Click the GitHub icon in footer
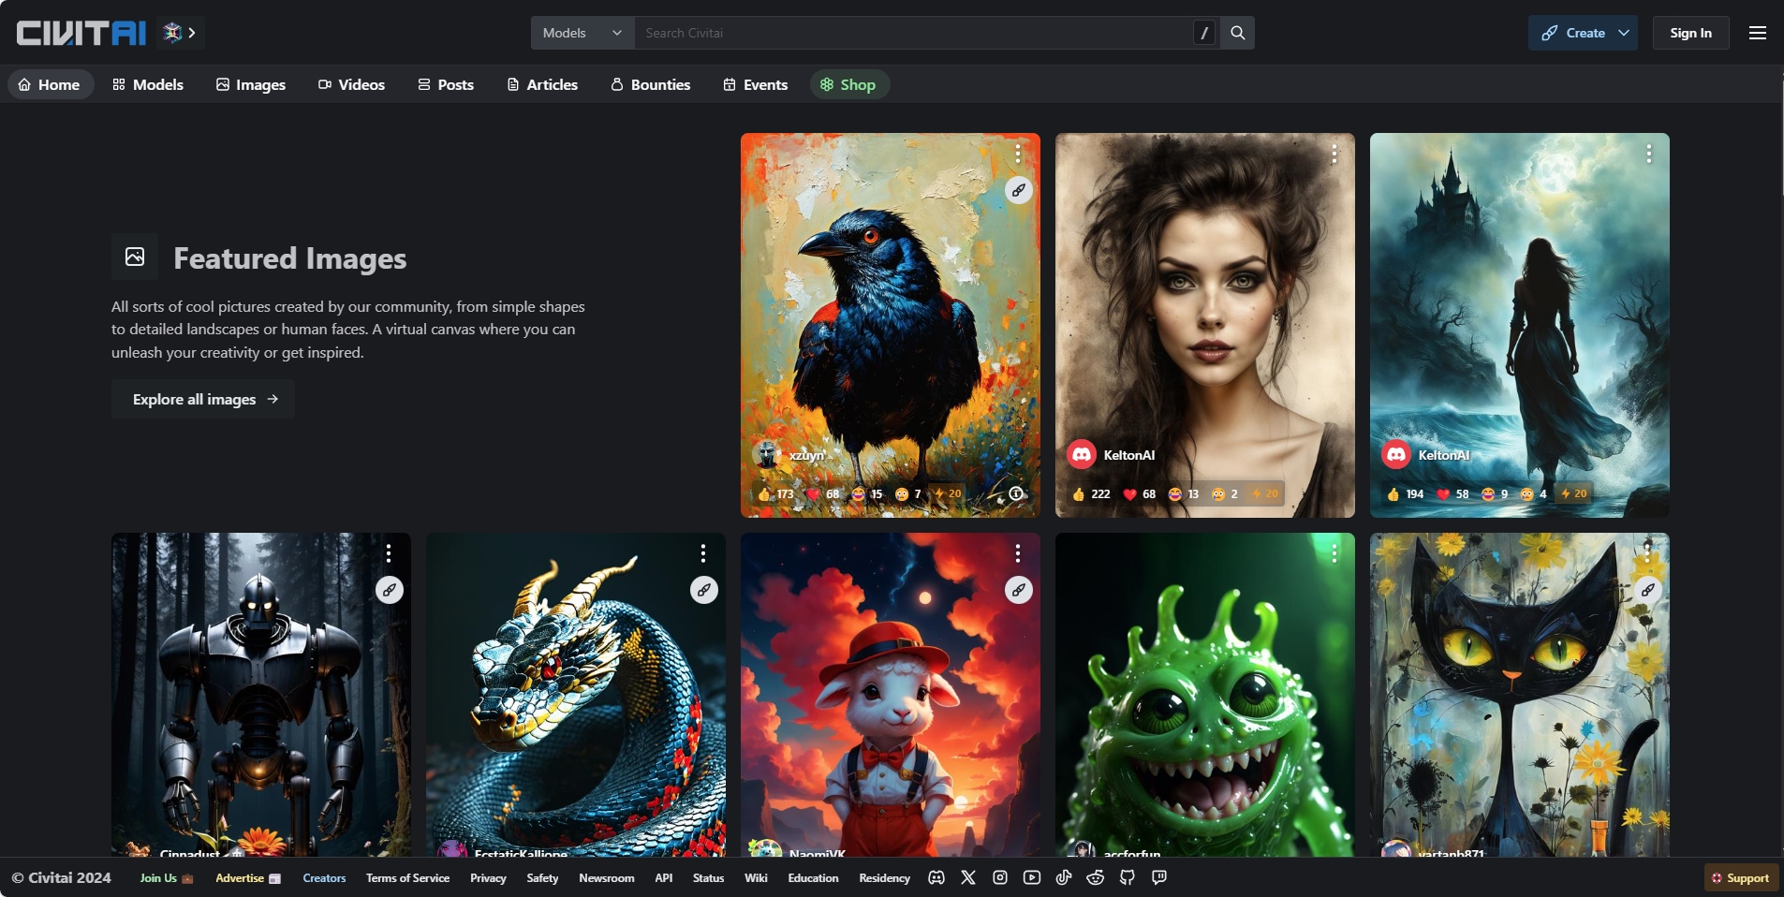 (x=1127, y=877)
